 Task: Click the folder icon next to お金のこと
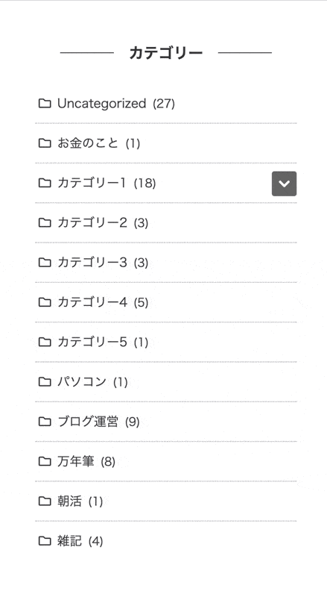[45, 143]
